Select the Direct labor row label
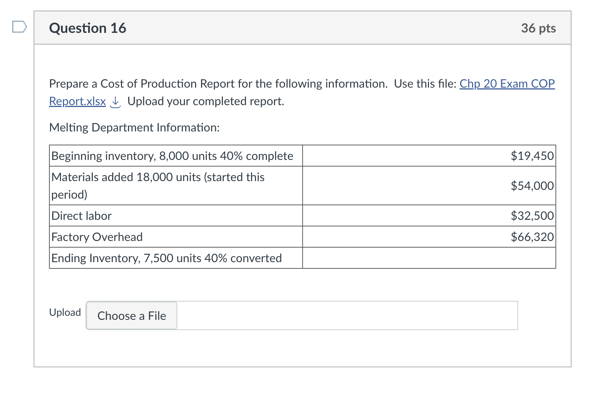 pos(81,215)
